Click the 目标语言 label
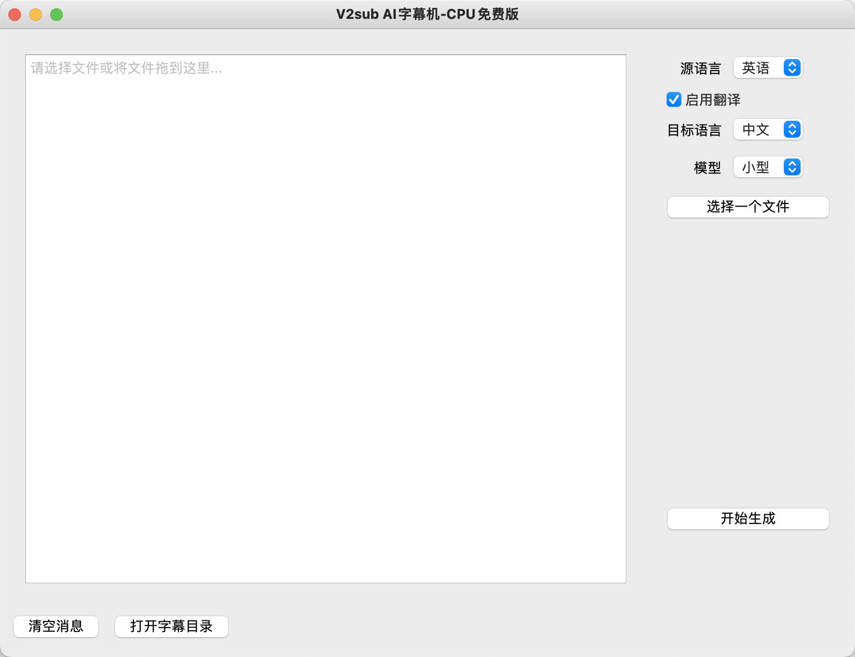Viewport: 855px width, 657px height. [x=694, y=130]
